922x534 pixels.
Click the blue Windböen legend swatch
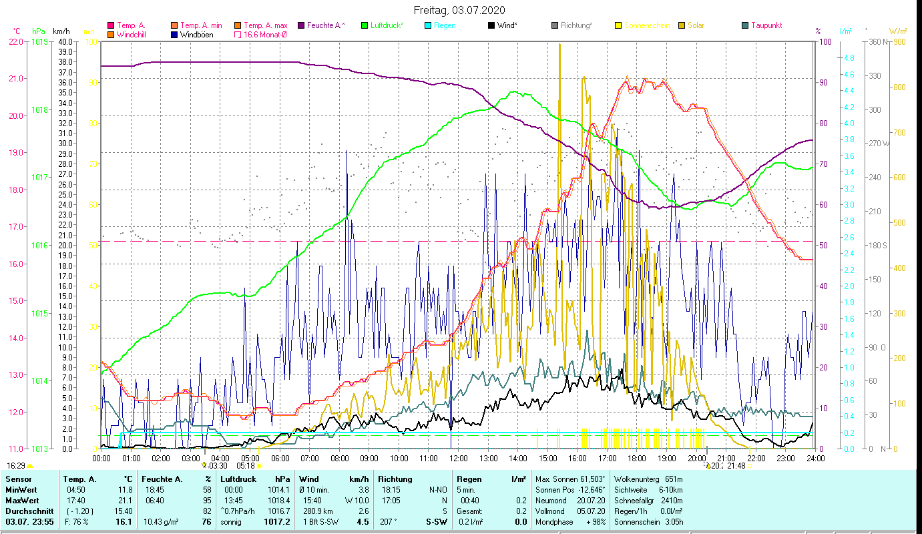(x=174, y=34)
